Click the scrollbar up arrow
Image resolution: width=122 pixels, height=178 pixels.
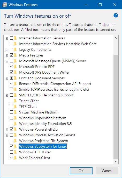pyautogui.click(x=116, y=38)
